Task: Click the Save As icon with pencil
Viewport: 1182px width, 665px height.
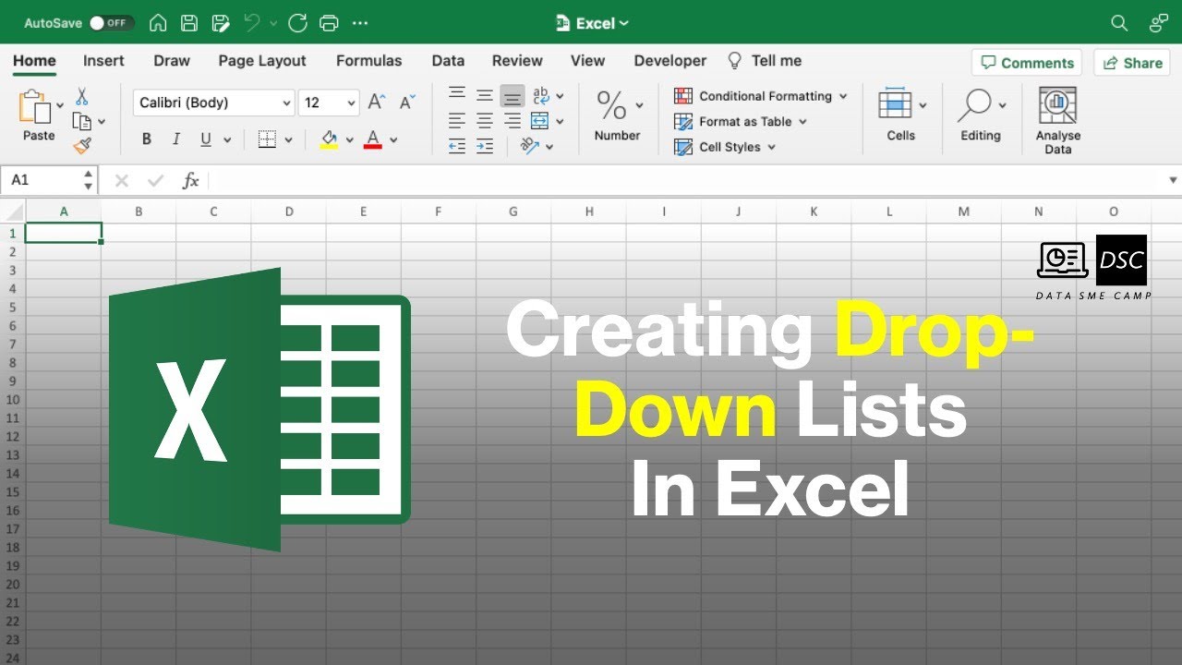Action: [220, 23]
